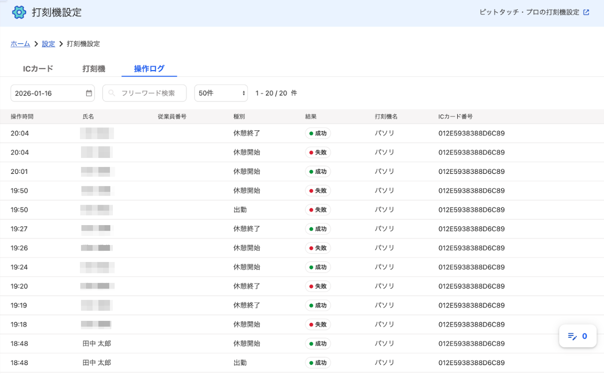Click the date field showing 2026-01-16
The width and height of the screenshot is (604, 374).
52,93
